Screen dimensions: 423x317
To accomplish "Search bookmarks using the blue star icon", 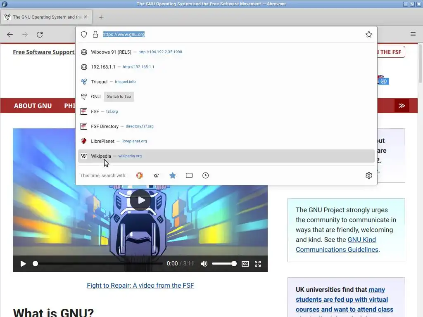I will tap(173, 175).
